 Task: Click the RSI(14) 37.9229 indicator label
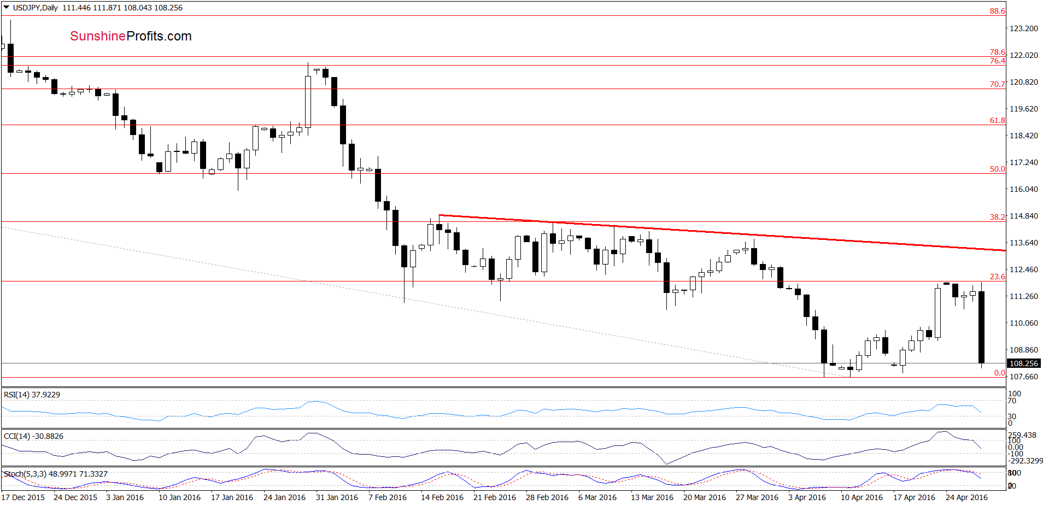click(32, 395)
